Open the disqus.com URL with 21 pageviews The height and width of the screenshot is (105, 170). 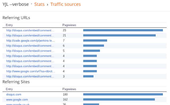coord(30,36)
